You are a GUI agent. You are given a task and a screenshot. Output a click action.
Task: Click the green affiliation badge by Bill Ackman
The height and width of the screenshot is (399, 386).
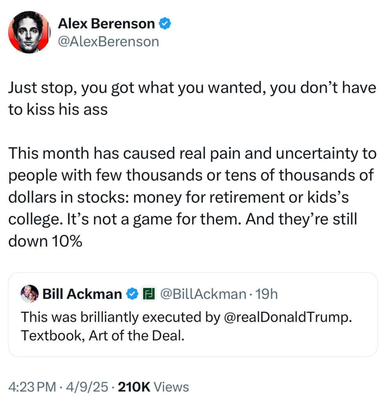tap(148, 294)
